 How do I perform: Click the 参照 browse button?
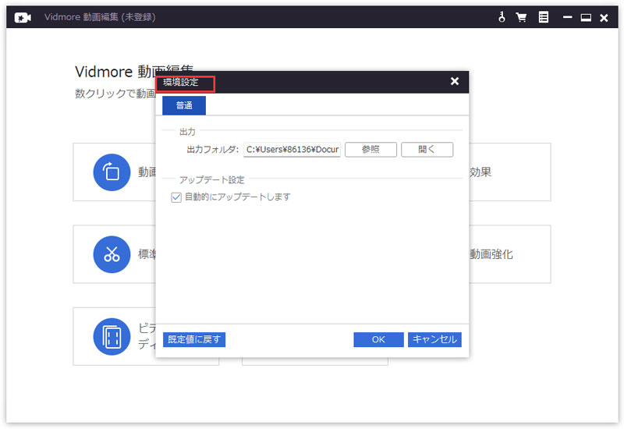pyautogui.click(x=370, y=150)
